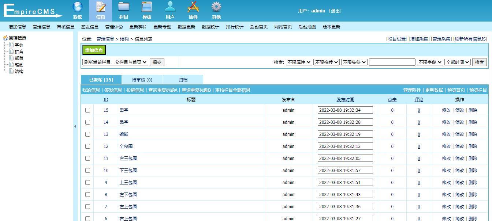492x221 pixels.
Task: Click 修改 for row 田字
Action: (x=446, y=110)
